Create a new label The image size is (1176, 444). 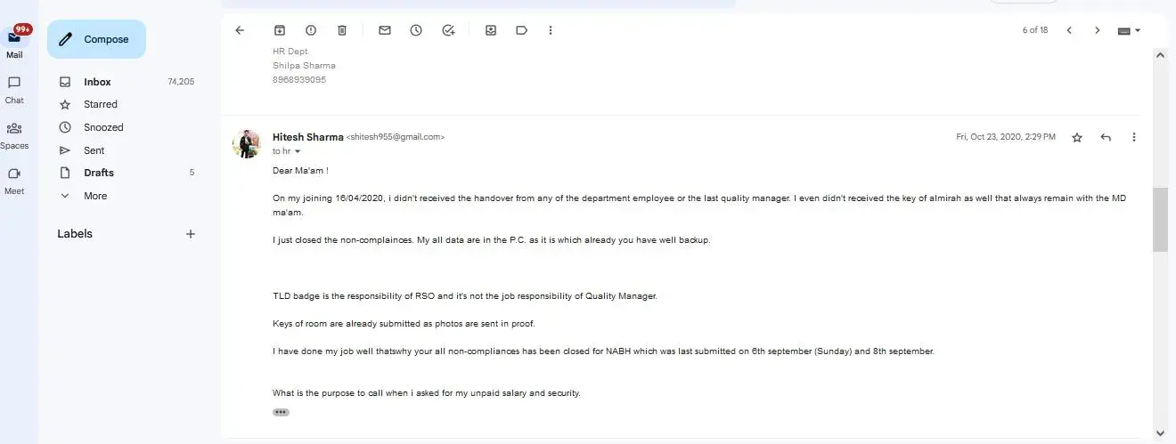pos(190,234)
